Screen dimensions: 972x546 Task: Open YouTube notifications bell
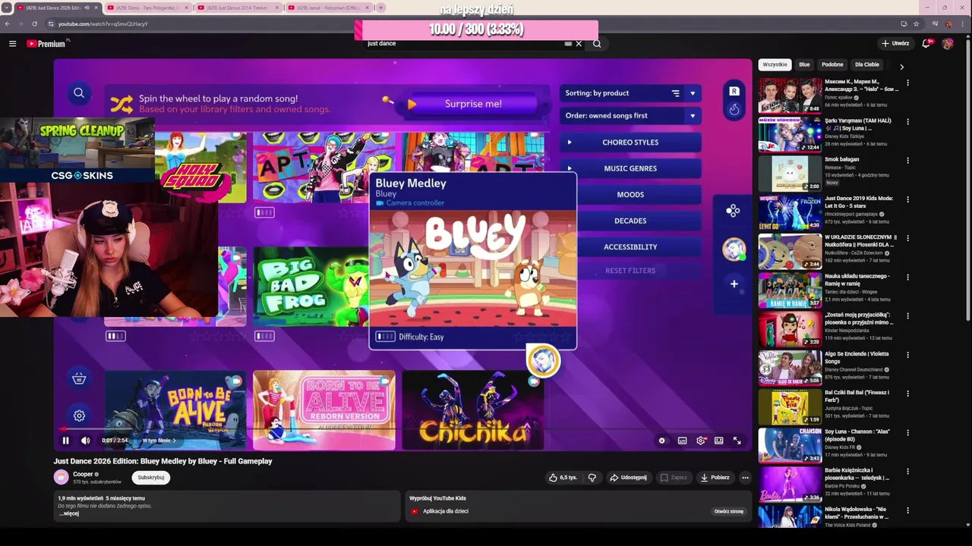[x=926, y=43]
